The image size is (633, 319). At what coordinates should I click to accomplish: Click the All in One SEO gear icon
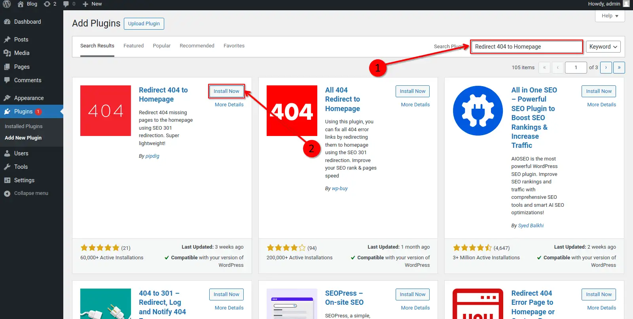click(478, 111)
